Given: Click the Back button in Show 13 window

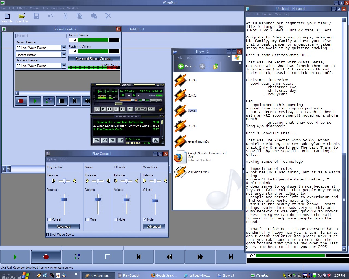Looking at the screenshot, I should click(185, 66).
